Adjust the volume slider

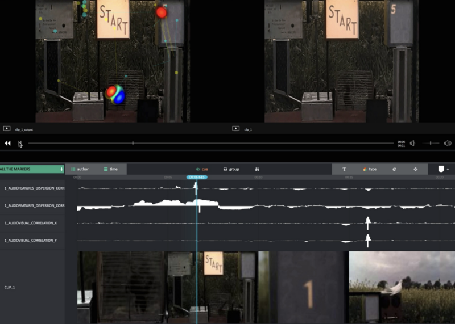(x=431, y=144)
